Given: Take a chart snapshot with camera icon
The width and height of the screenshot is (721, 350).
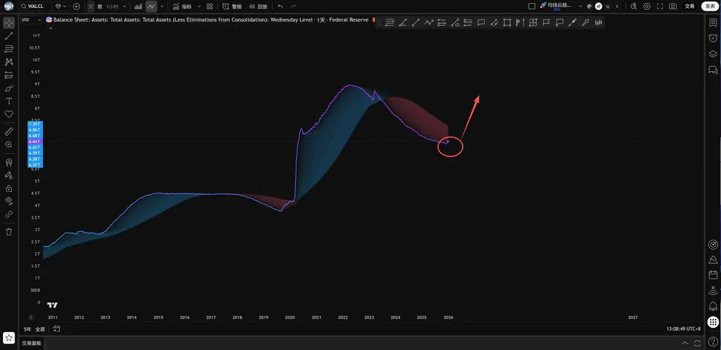Looking at the screenshot, I should 673,6.
